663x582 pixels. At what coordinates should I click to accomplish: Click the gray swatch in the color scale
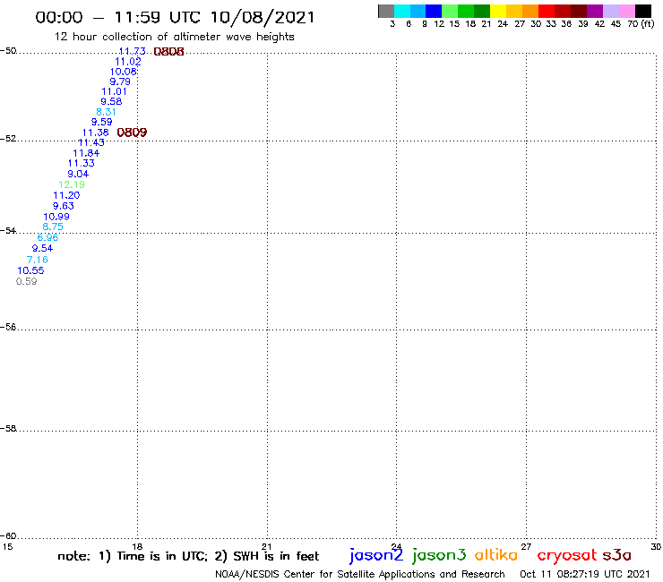pyautogui.click(x=386, y=11)
